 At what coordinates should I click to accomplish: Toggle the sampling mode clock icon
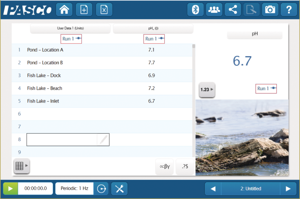pyautogui.click(x=101, y=189)
